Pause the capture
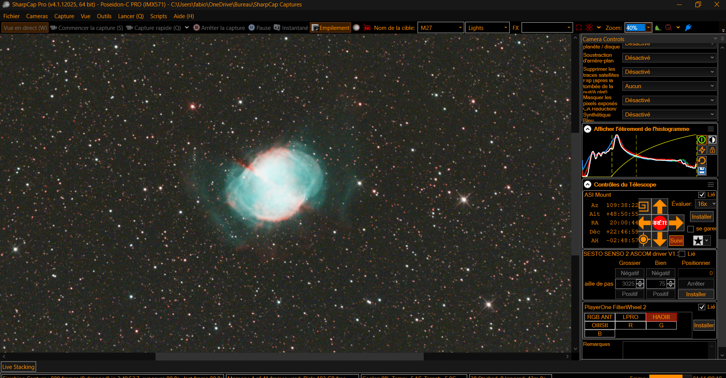 pyautogui.click(x=260, y=28)
